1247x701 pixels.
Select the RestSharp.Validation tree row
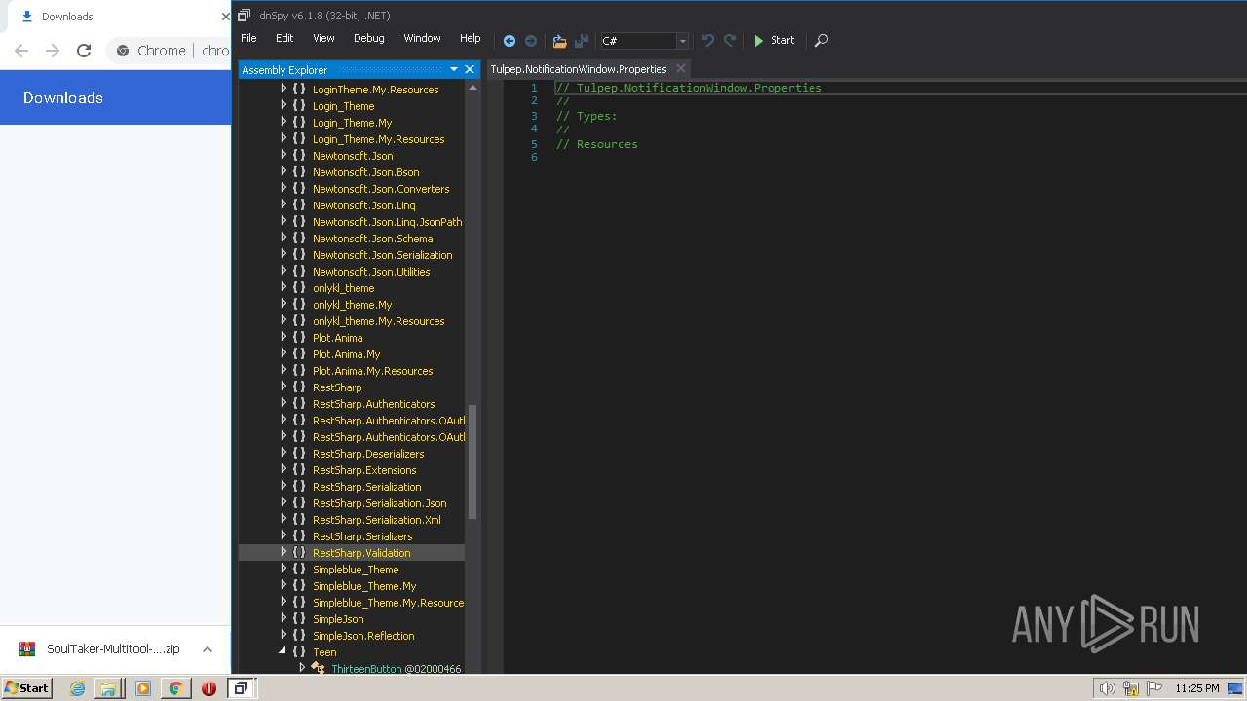(x=352, y=553)
